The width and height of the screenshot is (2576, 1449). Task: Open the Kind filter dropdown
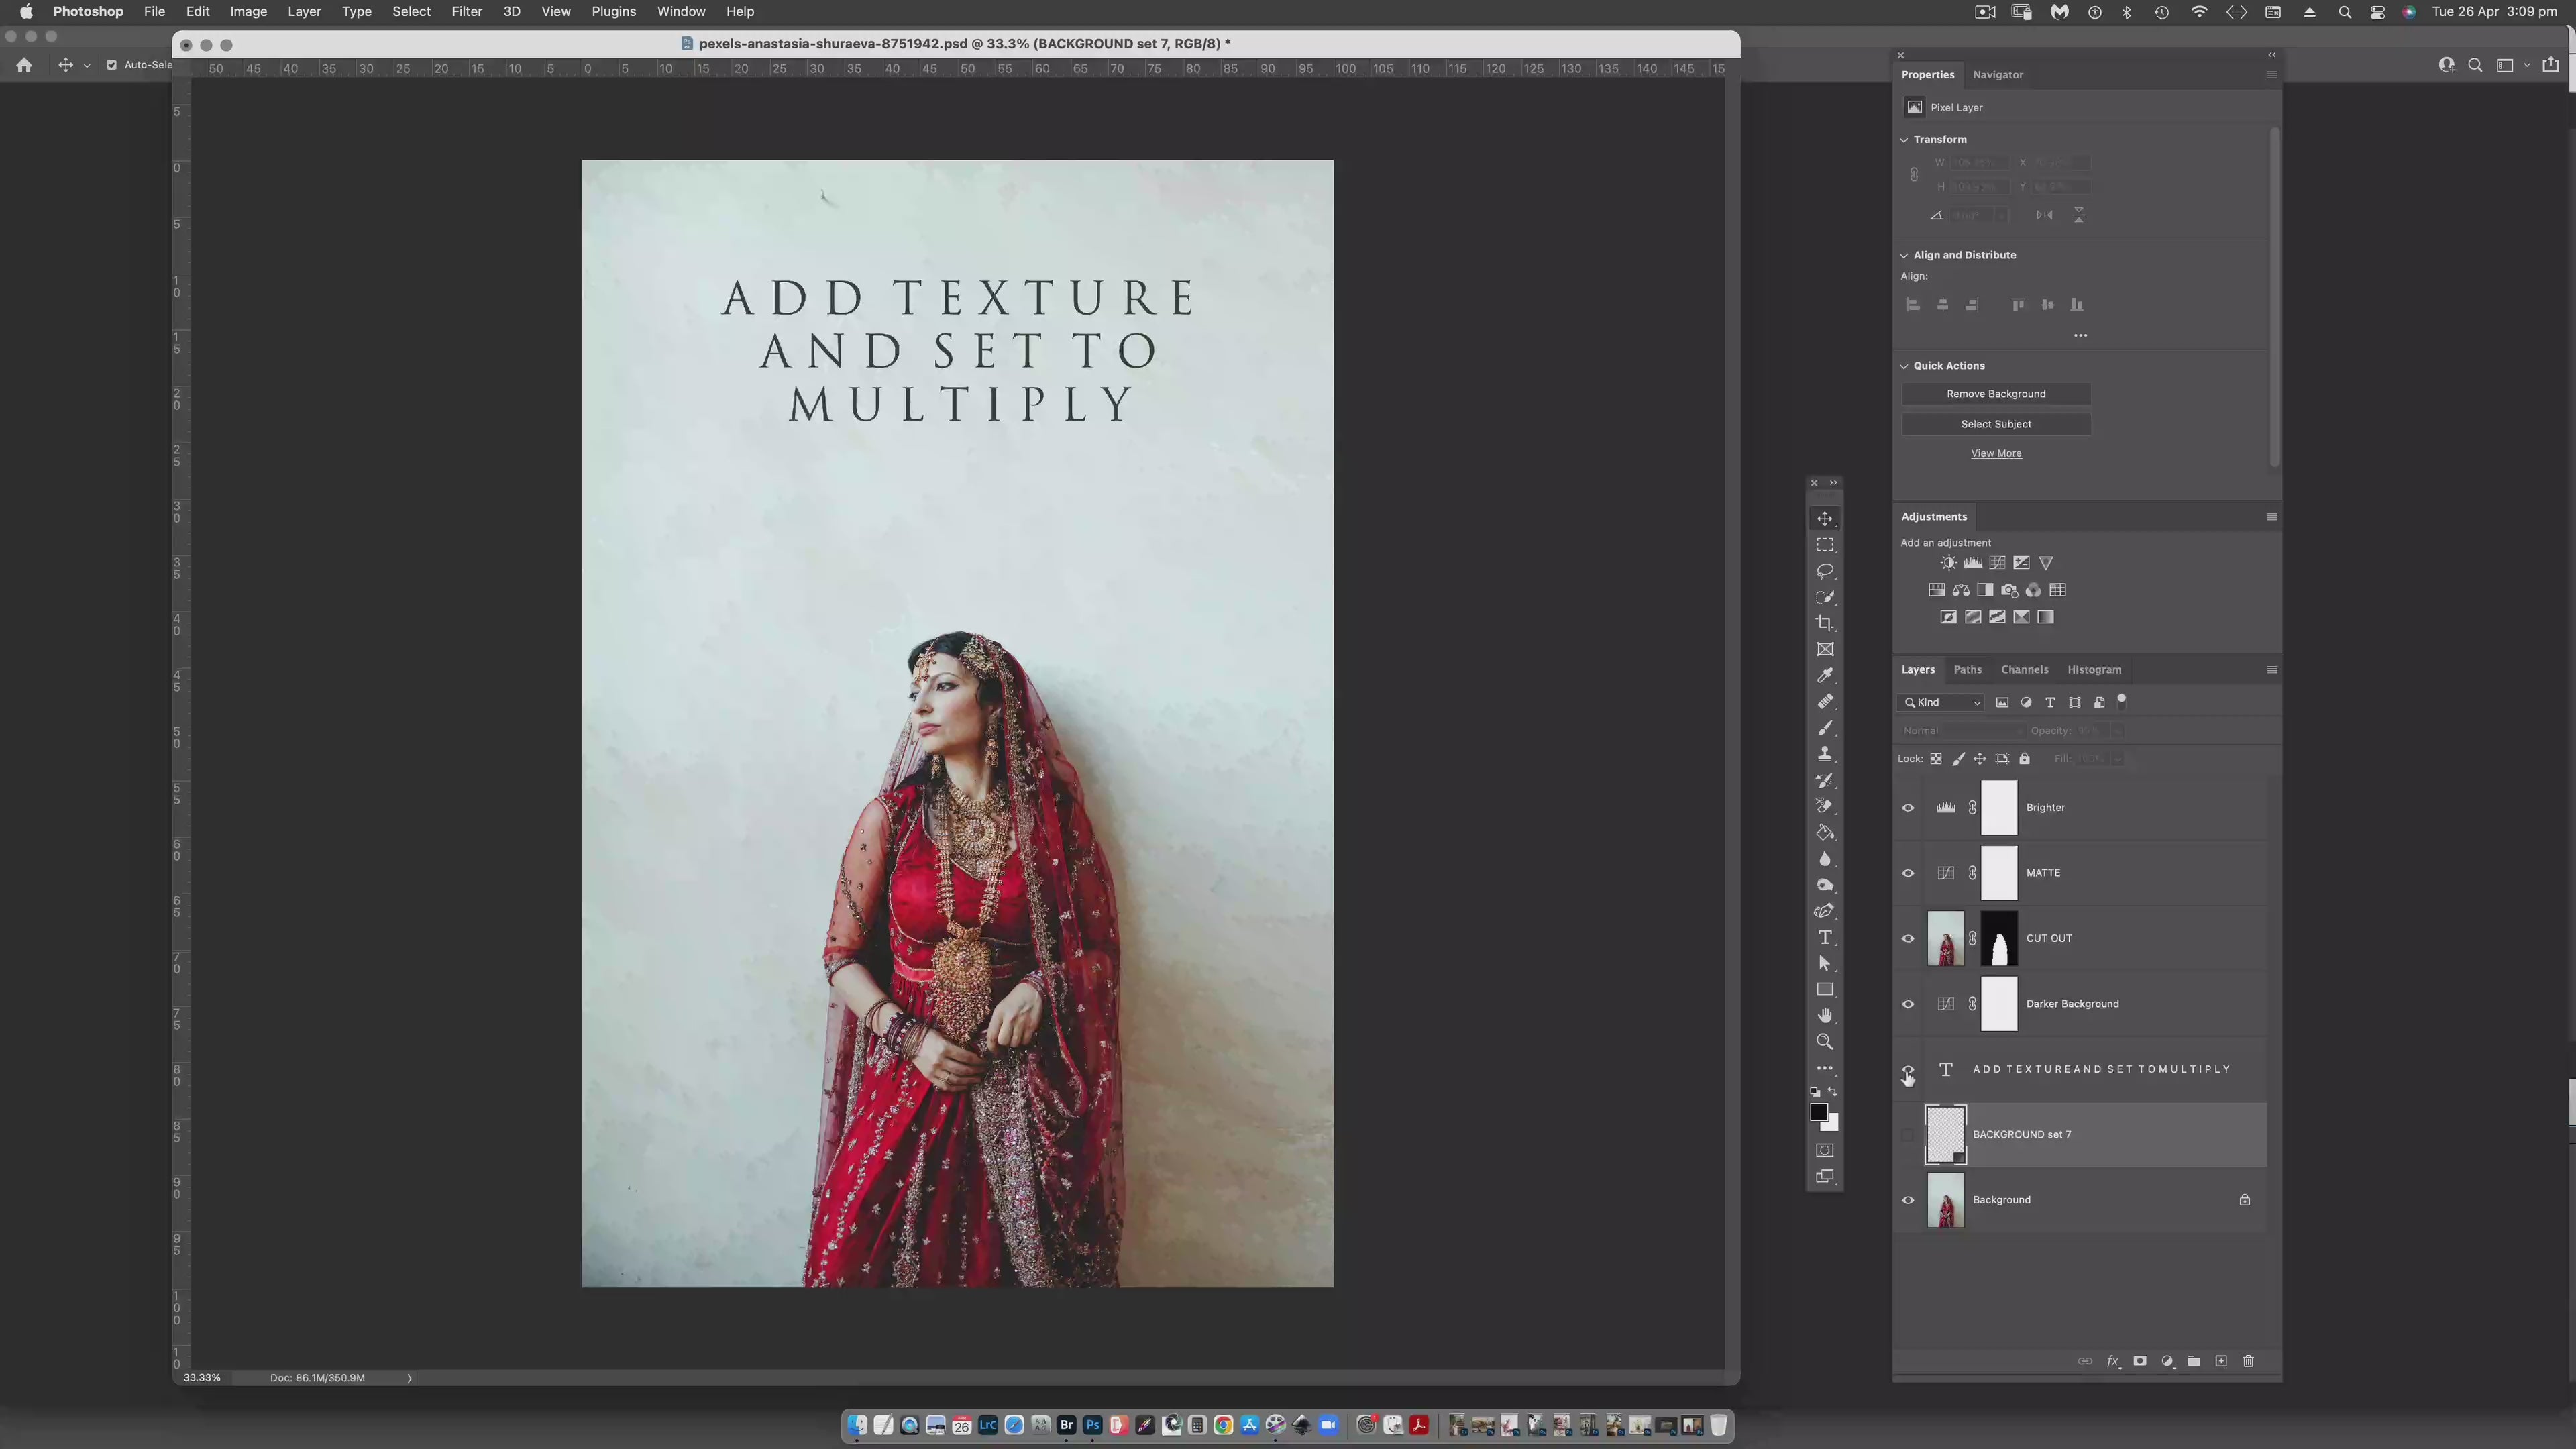1943,703
